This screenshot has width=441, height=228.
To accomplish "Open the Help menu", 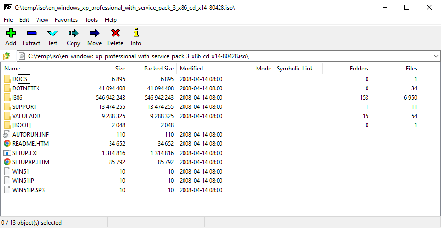I will [111, 20].
